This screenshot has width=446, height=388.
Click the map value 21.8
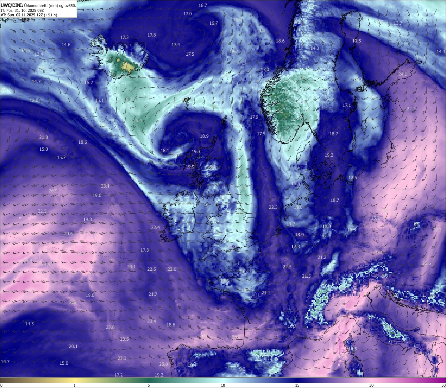coord(44,137)
